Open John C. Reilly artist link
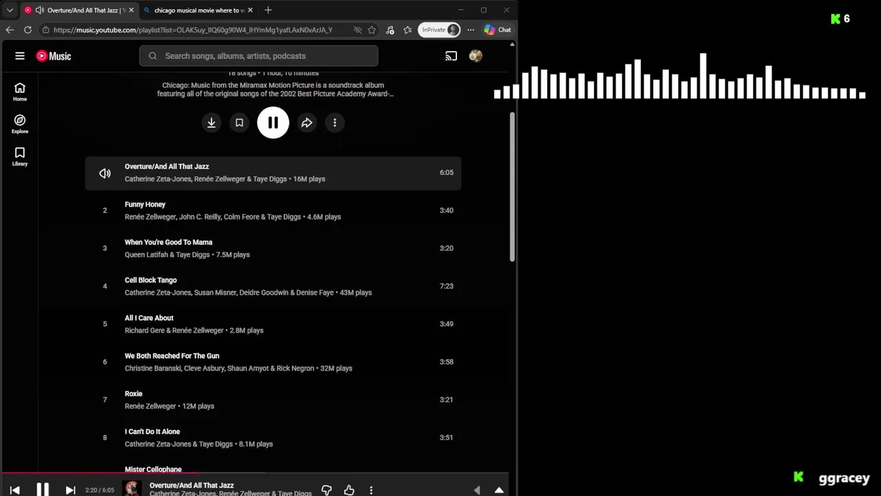The height and width of the screenshot is (496, 881). (200, 217)
